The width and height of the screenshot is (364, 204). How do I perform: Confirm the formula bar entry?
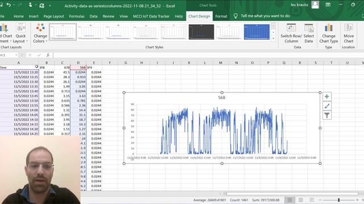pyautogui.click(x=39, y=55)
